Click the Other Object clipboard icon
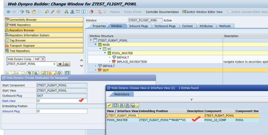The width and height of the screenshot is (268, 135). (34, 12)
